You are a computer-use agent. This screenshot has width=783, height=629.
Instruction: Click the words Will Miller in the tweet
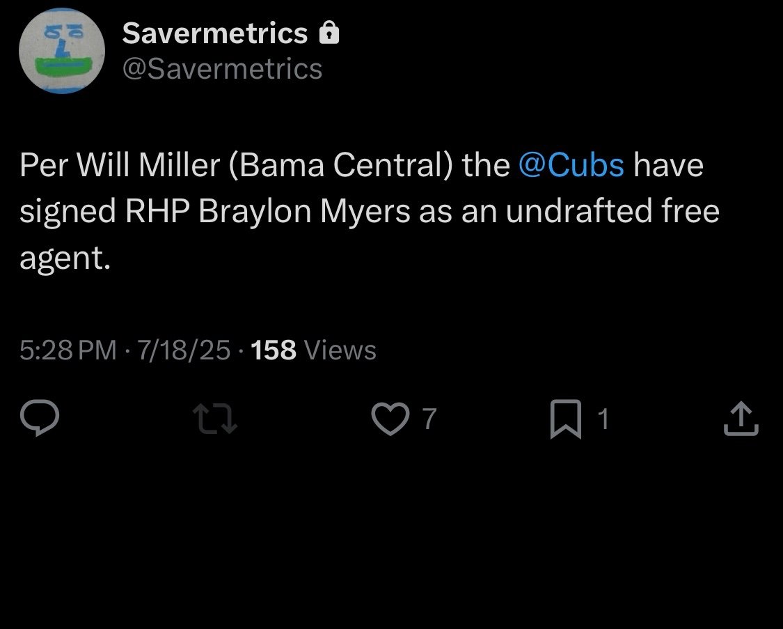click(x=140, y=166)
